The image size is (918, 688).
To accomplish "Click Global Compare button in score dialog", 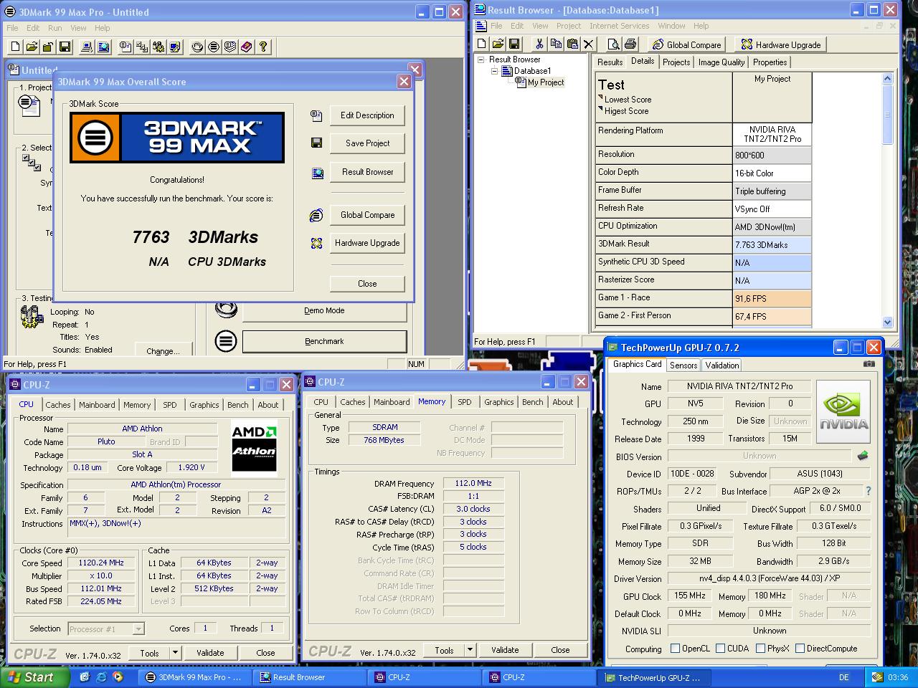I will pyautogui.click(x=367, y=215).
